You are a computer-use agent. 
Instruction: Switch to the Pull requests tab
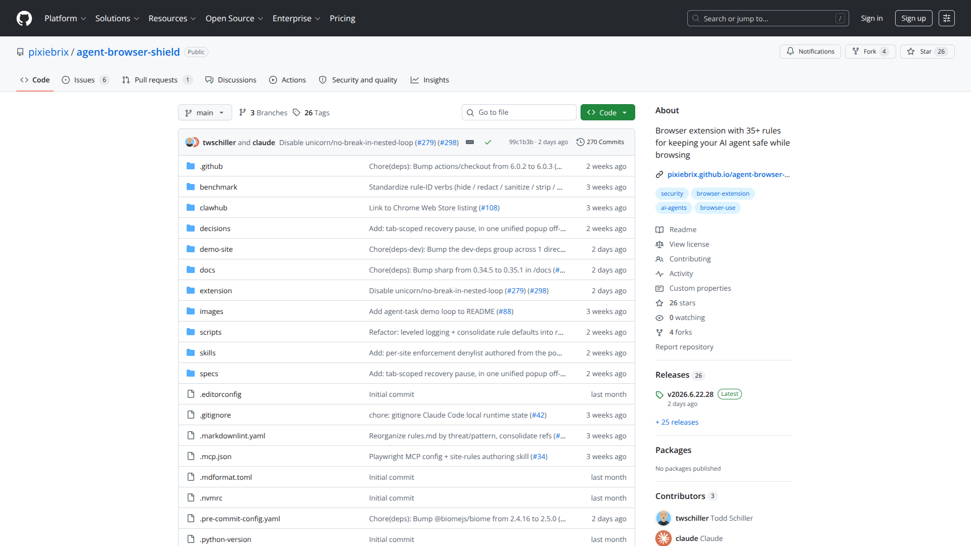[157, 80]
